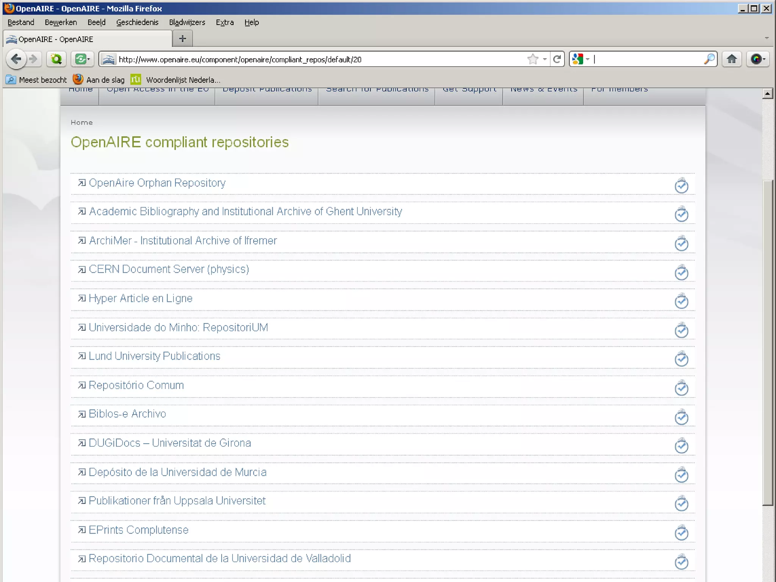Open the Geschiedenis menu
This screenshot has height=582, width=776.
tap(137, 22)
